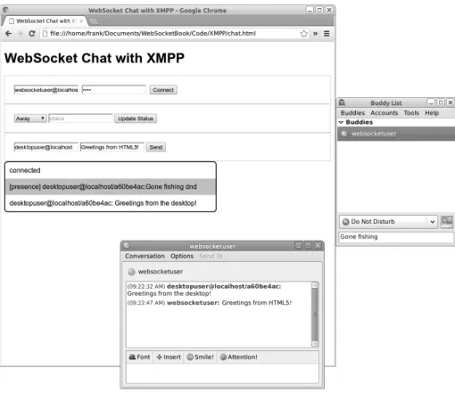Open the Font formatting tool
The width and height of the screenshot is (455, 393).
(139, 356)
